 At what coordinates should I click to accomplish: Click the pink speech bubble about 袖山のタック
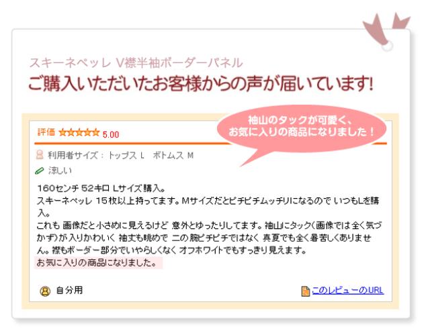point(302,129)
